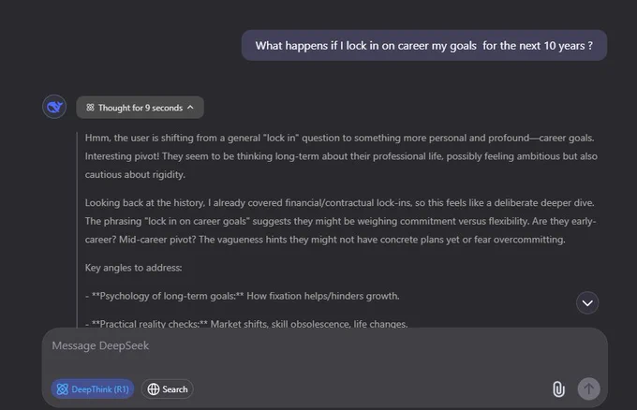This screenshot has width=637, height=410.
Task: Click the up chevron beside Thought text
Action: click(x=190, y=108)
